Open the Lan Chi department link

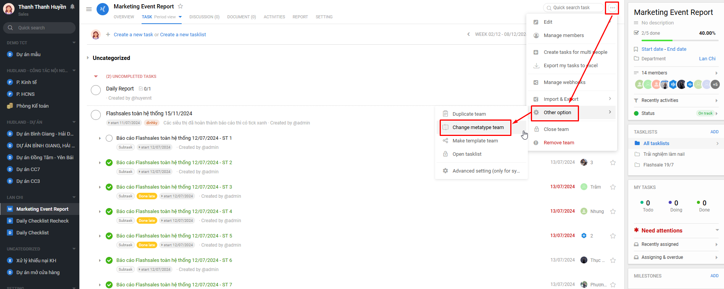tap(707, 59)
